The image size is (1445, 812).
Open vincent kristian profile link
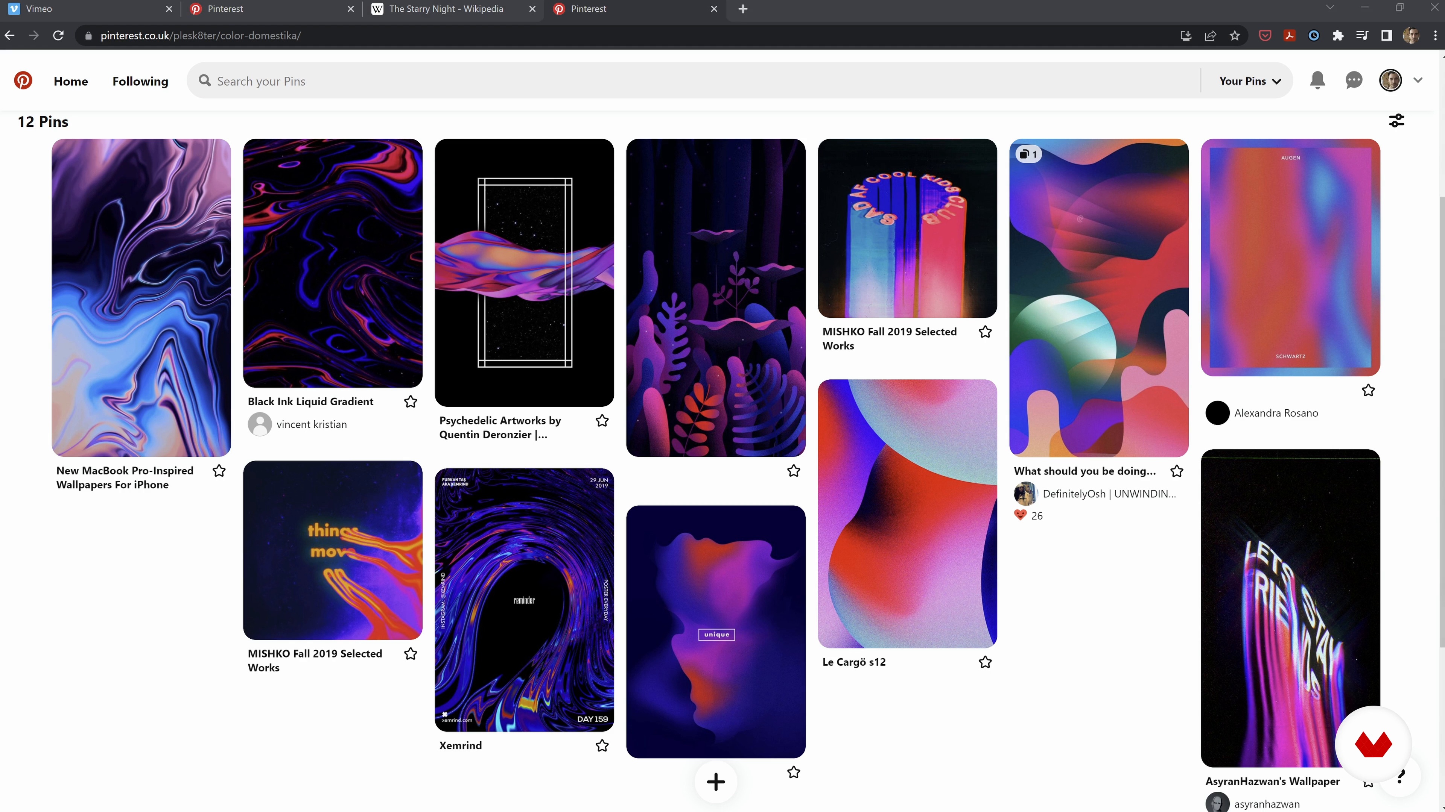tap(311, 424)
